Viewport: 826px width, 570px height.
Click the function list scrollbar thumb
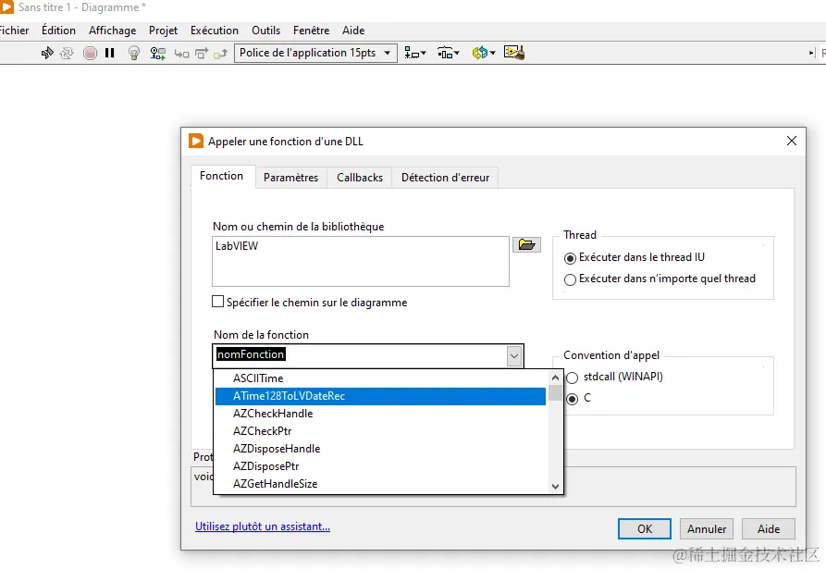(555, 393)
